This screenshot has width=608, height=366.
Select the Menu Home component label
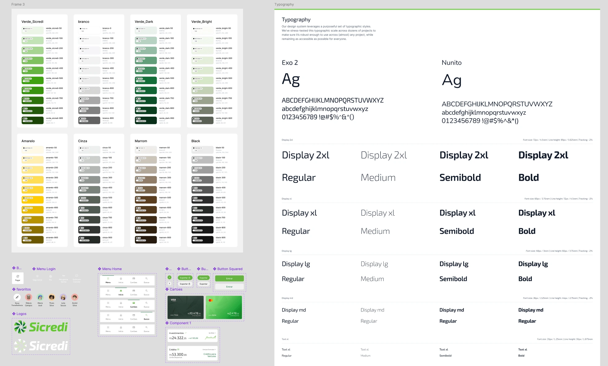point(112,269)
